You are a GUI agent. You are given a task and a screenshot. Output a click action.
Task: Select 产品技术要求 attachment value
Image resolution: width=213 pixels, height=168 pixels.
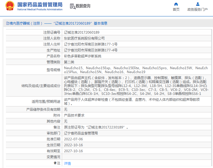[x=74, y=115]
